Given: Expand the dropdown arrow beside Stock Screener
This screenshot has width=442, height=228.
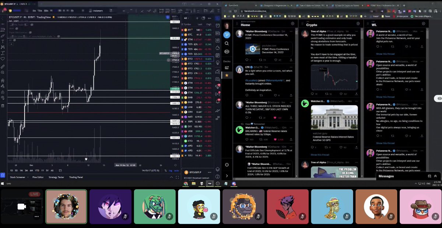Looking at the screenshot, I should pyautogui.click(x=28, y=177).
